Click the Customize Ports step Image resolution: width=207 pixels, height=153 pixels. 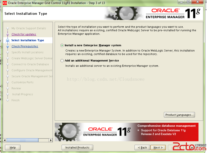(x=23, y=82)
